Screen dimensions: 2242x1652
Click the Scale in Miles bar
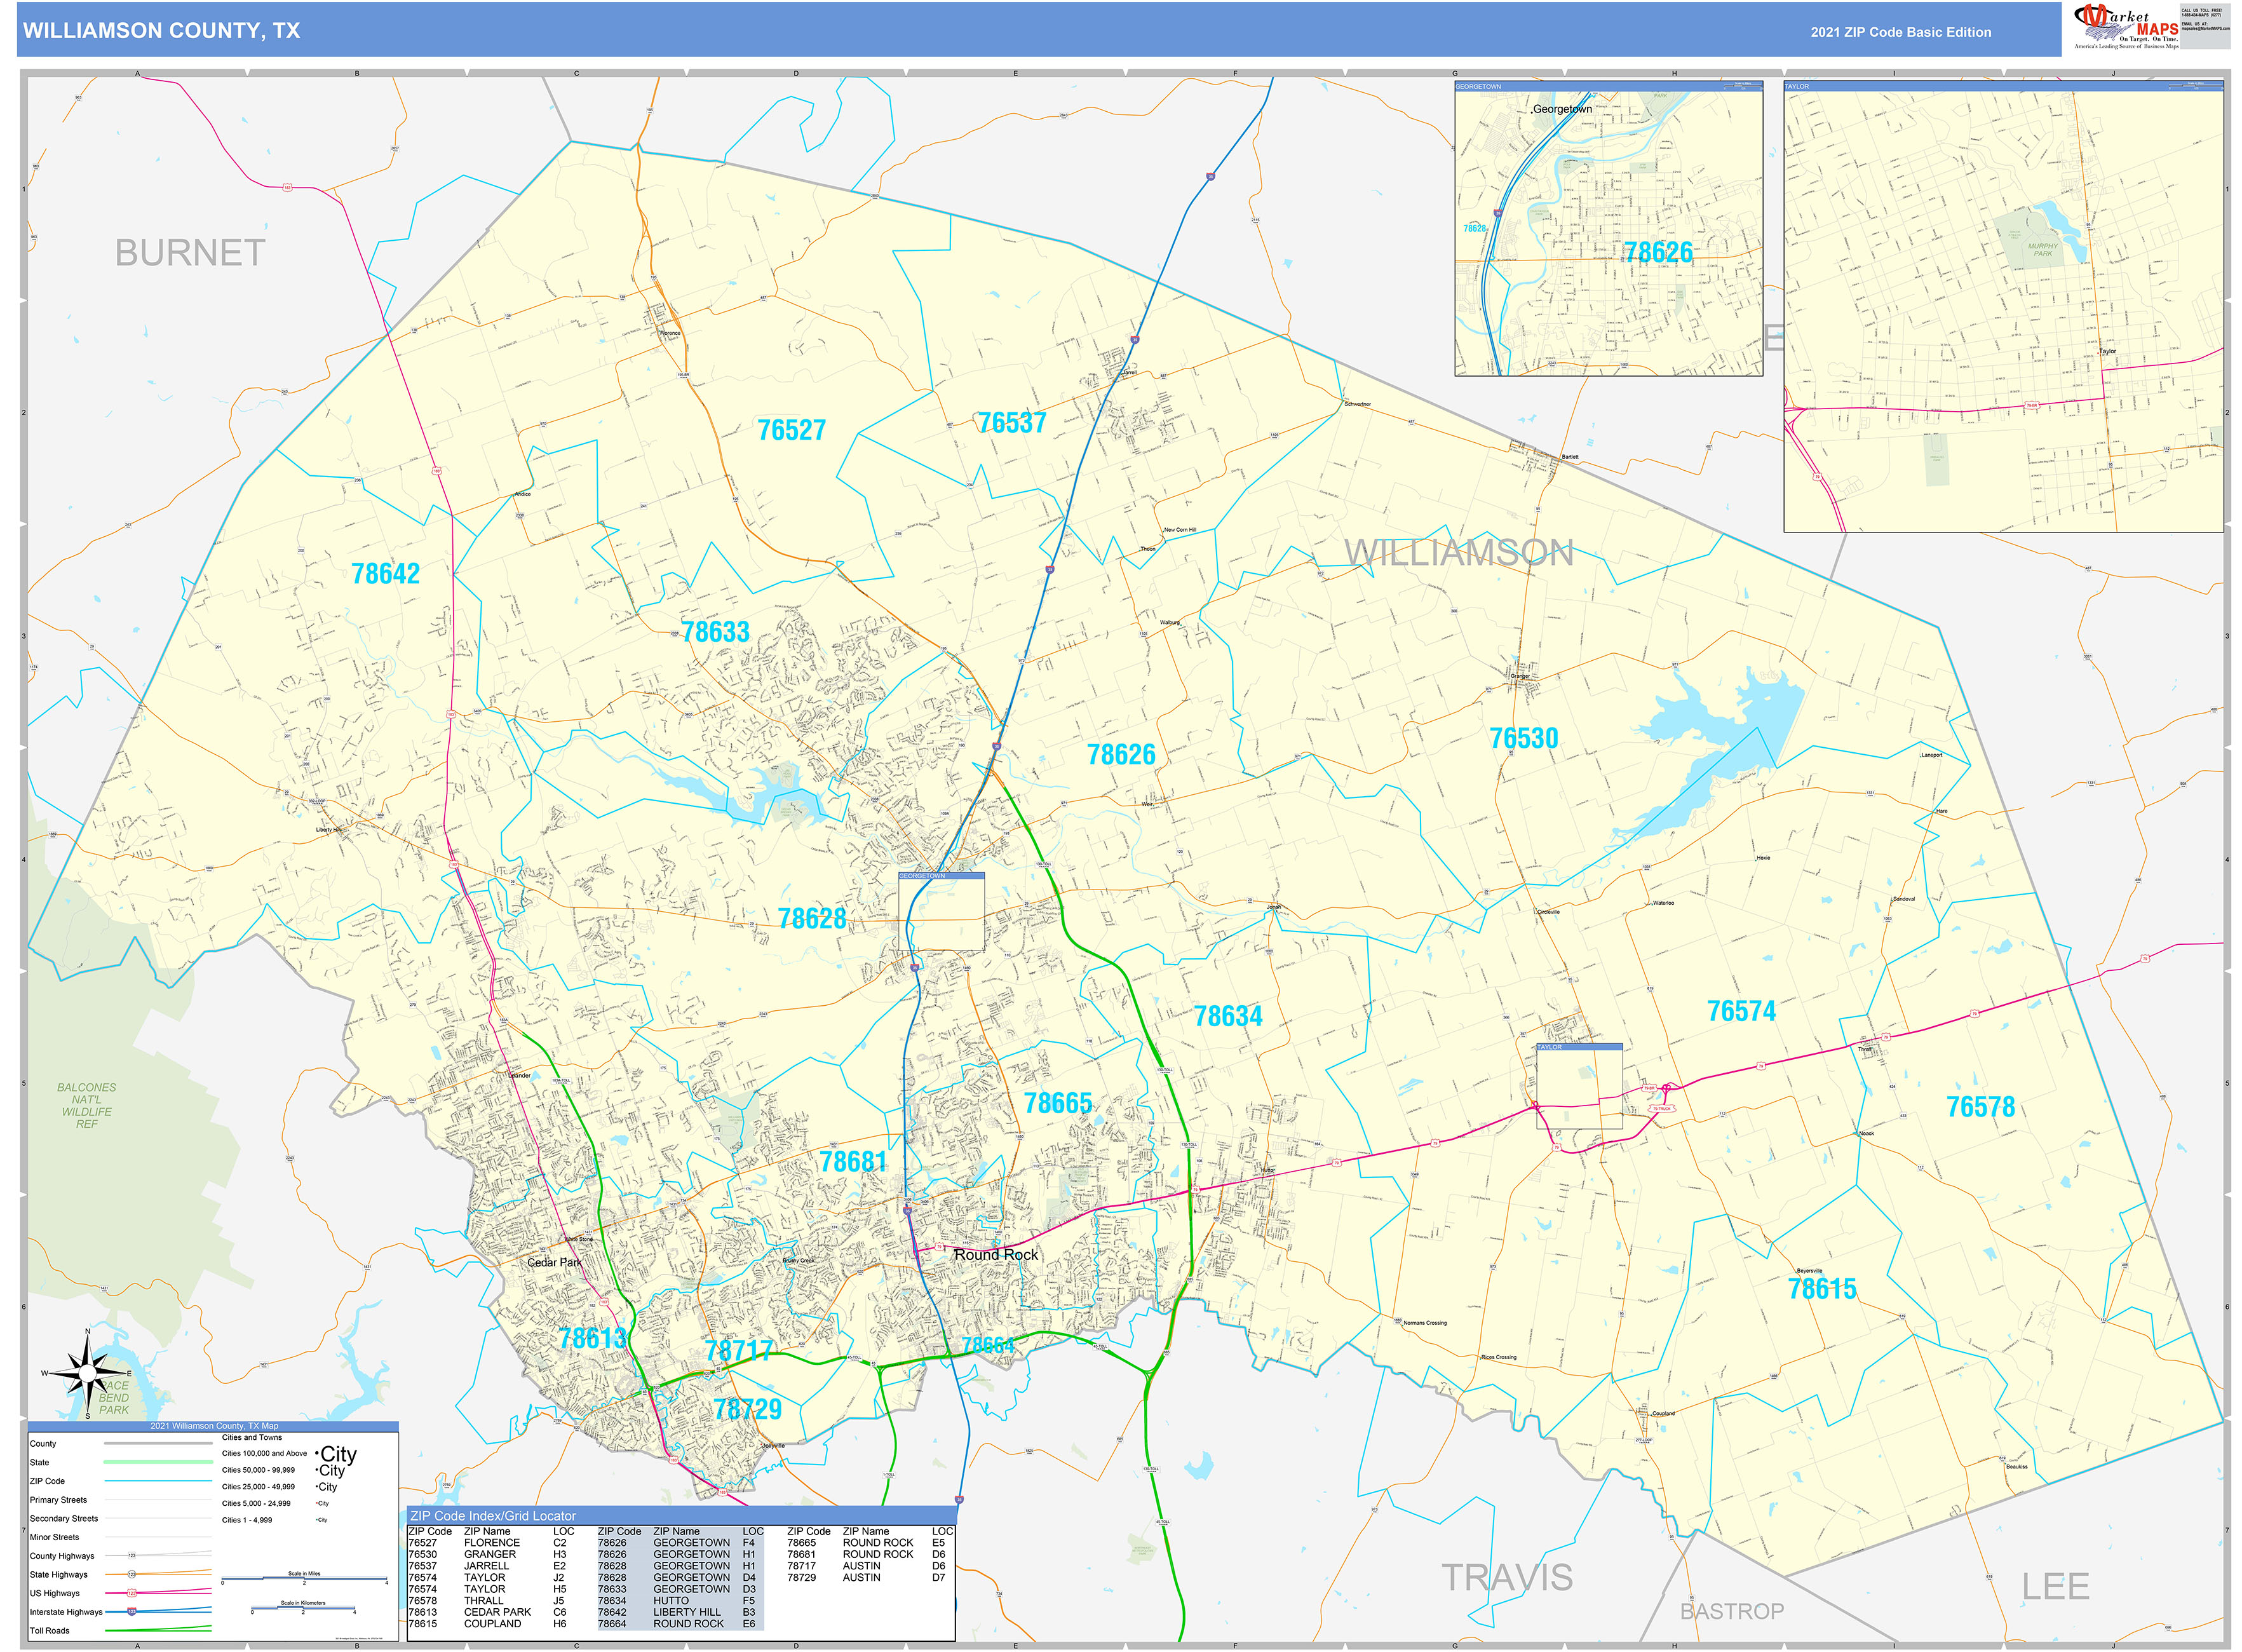coord(304,1579)
